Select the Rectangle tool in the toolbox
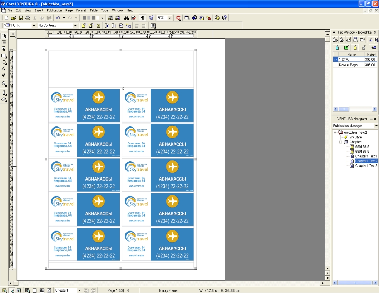This screenshot has height=293, width=379. [4, 55]
